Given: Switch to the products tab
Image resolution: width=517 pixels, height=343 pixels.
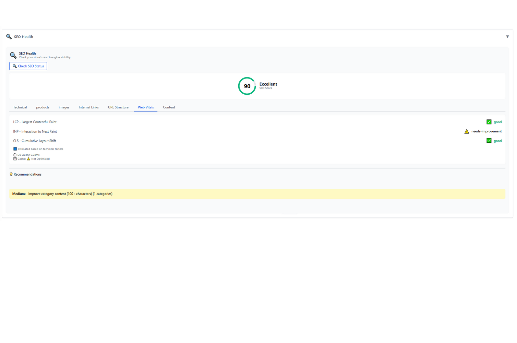Looking at the screenshot, I should click(43, 107).
